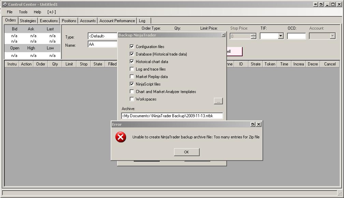The image size is (344, 198).
Task: Close the Backup NinjaTrader dialog
Action: 223,35
